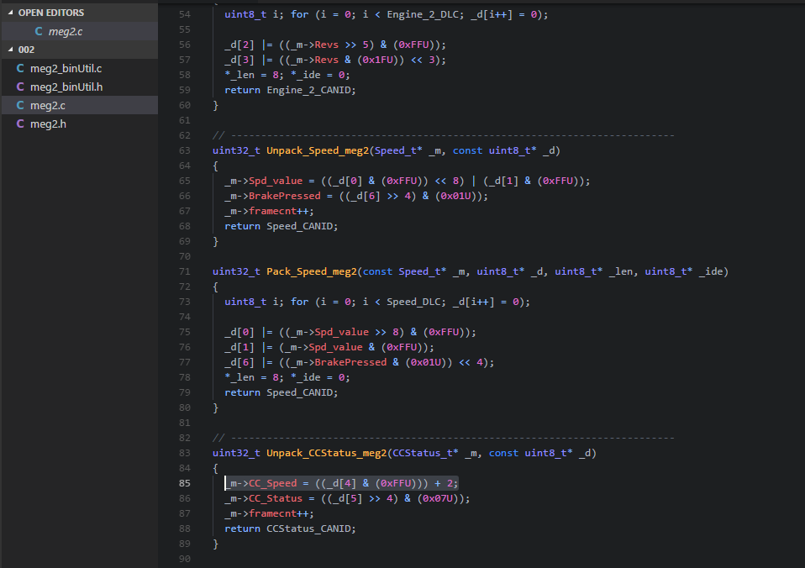Image resolution: width=805 pixels, height=568 pixels.
Task: Click the OPEN EDITORS header label
Action: [x=51, y=13]
